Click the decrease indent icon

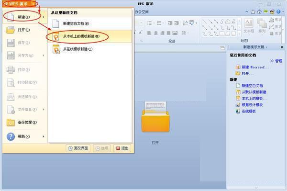[170, 23]
